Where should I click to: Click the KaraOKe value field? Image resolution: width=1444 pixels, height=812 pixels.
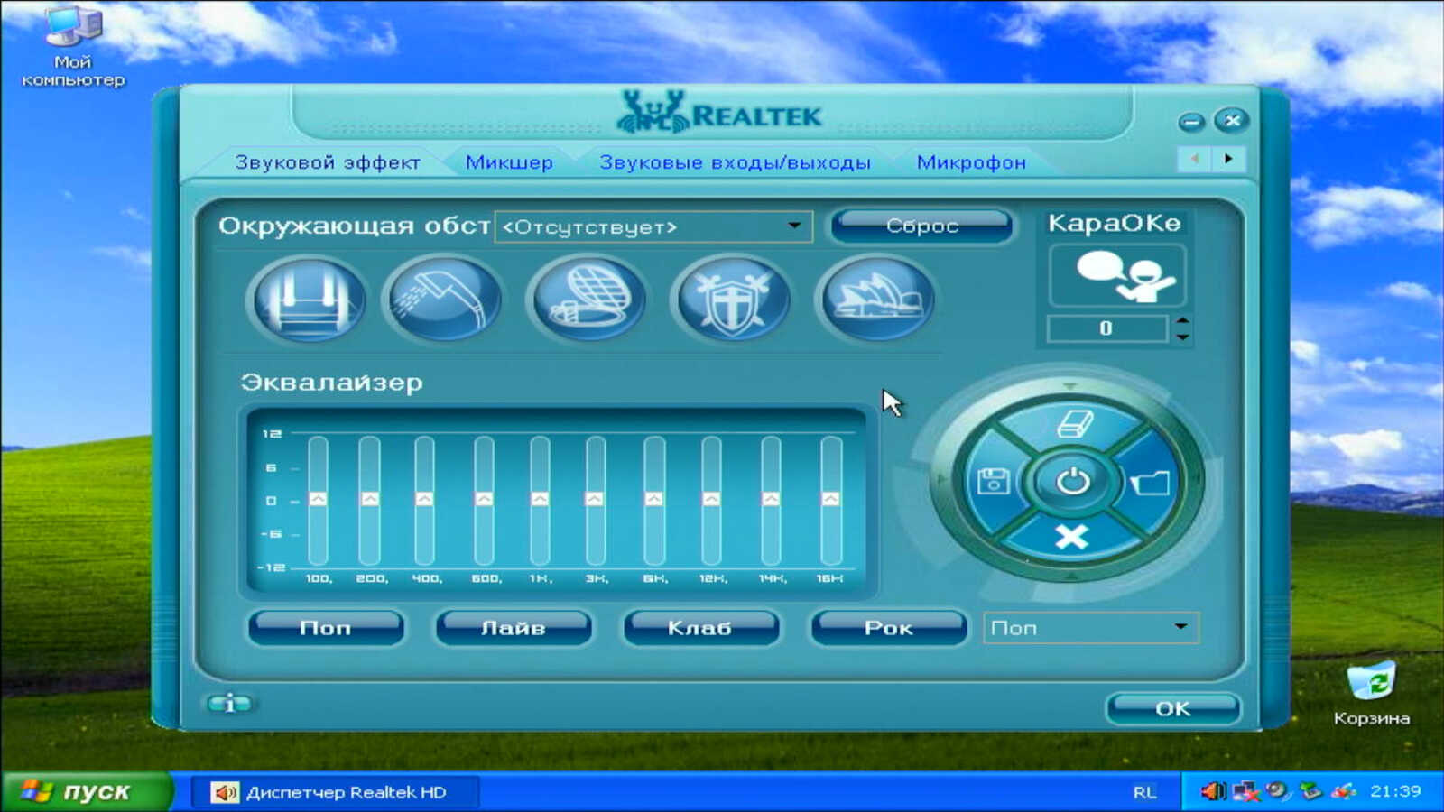point(1107,328)
